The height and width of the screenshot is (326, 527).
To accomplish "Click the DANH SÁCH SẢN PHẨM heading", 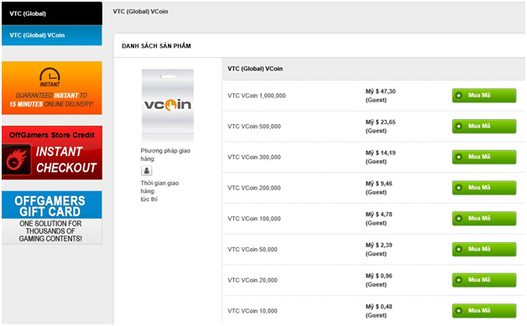I will 156,46.
